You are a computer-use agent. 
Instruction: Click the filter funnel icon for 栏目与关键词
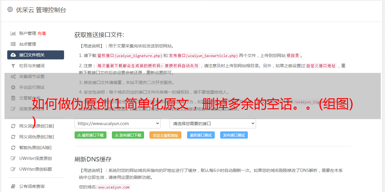point(13,66)
